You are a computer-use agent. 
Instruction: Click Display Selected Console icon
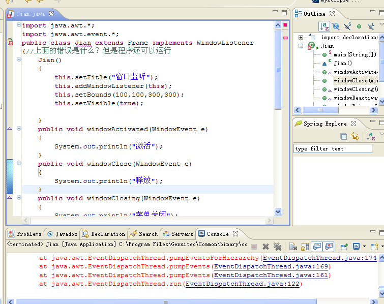point(356,247)
